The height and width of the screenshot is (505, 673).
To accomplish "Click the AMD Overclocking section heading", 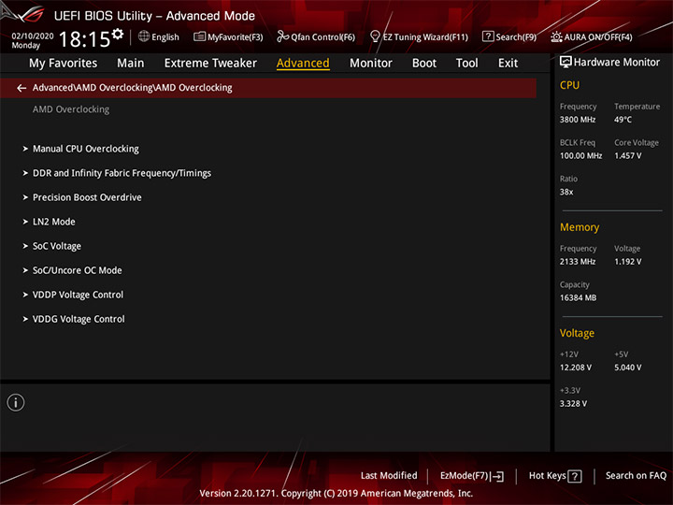I will pos(71,109).
